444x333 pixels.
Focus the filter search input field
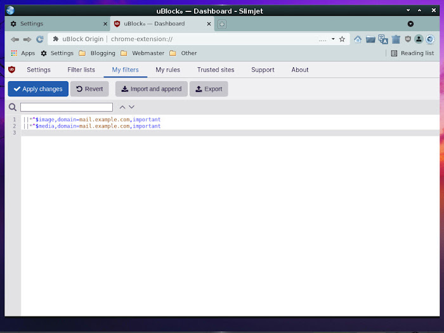coord(67,107)
